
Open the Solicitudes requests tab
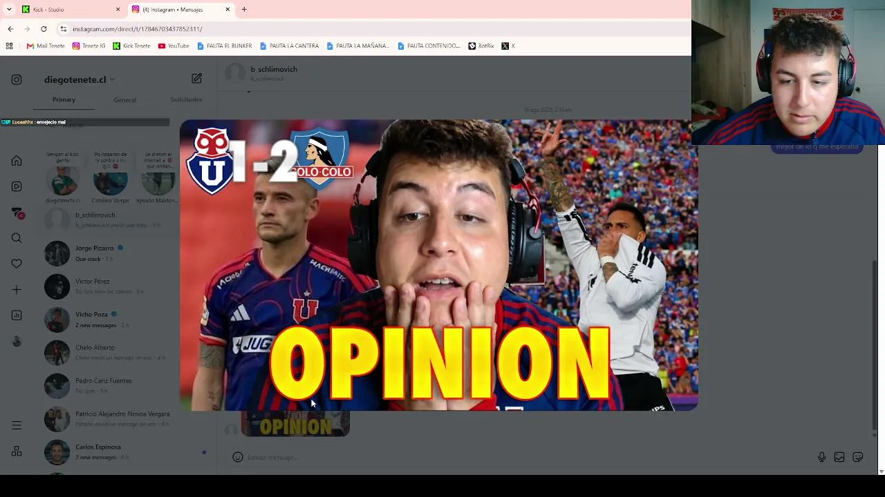coord(186,99)
